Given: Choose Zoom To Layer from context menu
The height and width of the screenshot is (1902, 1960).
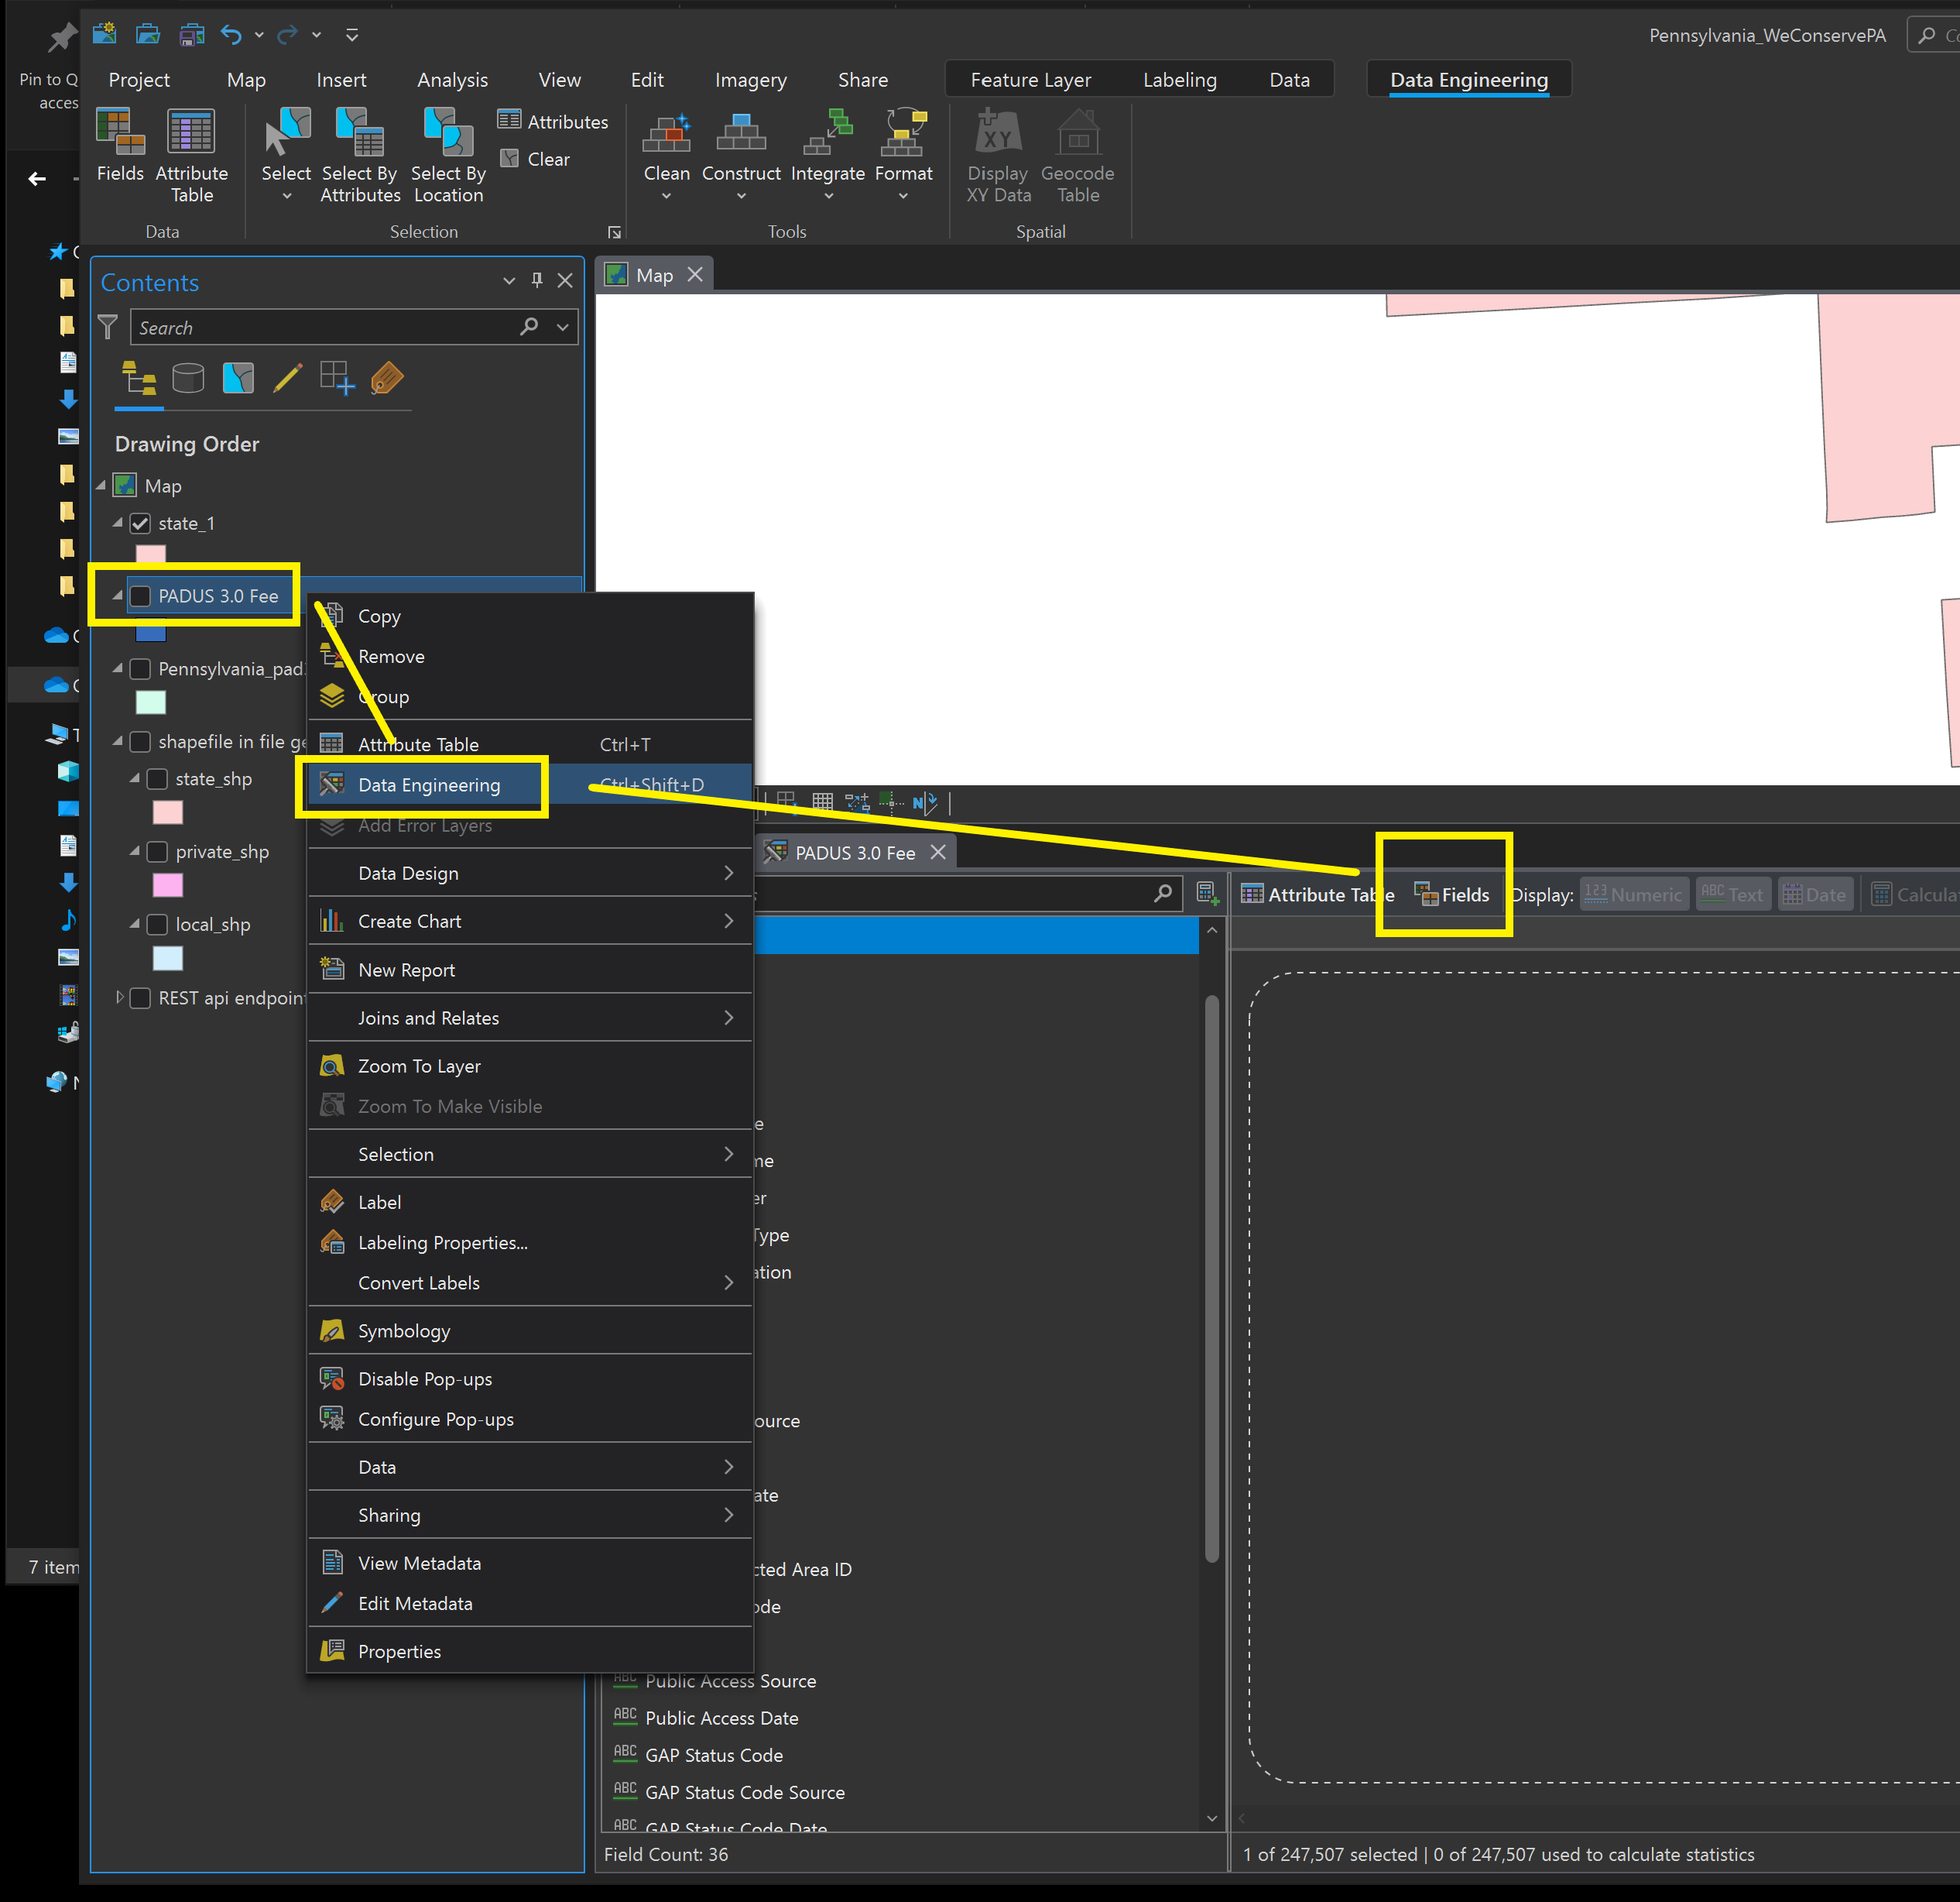Looking at the screenshot, I should pos(419,1066).
